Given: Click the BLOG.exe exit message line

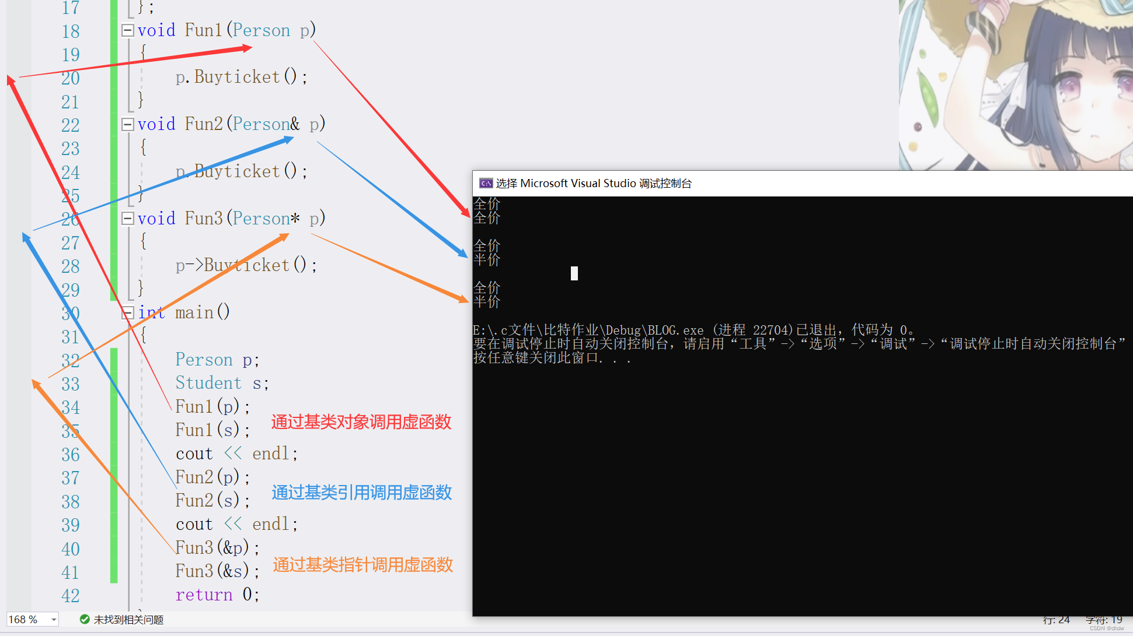Looking at the screenshot, I should pyautogui.click(x=693, y=331).
